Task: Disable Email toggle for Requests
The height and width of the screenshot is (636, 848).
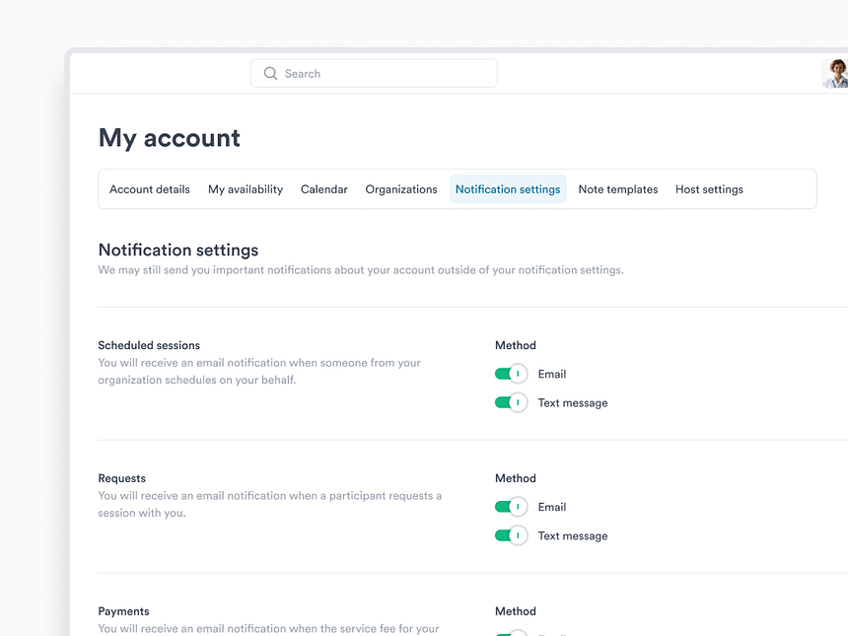Action: [x=511, y=507]
